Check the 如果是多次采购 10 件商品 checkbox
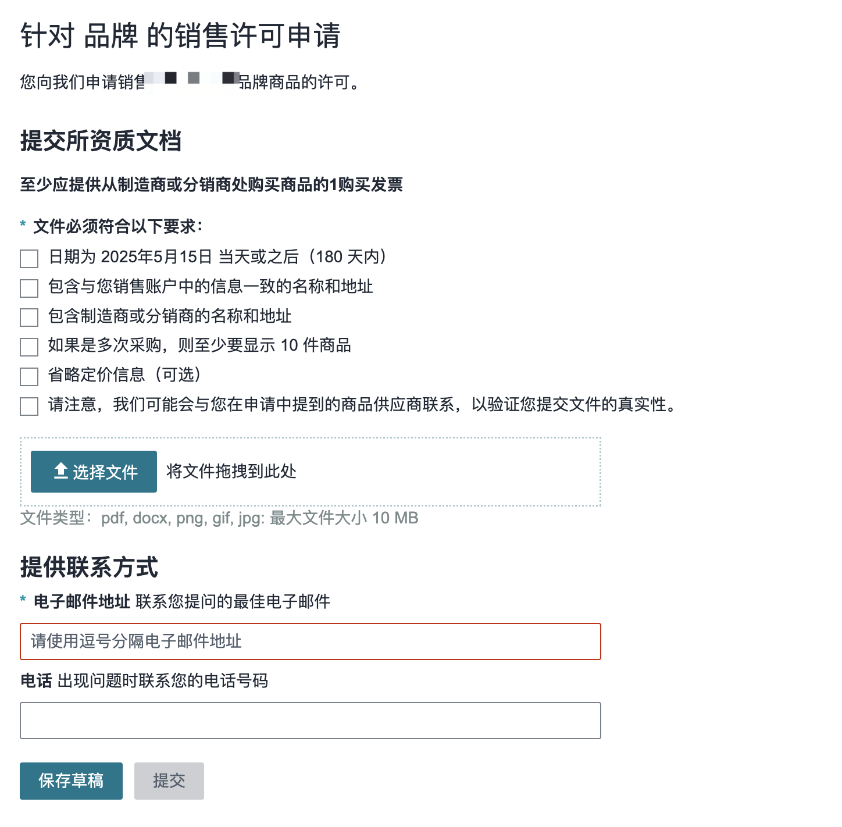842x827 pixels. coord(29,347)
